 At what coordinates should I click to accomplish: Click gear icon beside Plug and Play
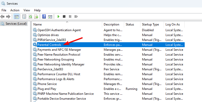click(x=35, y=89)
